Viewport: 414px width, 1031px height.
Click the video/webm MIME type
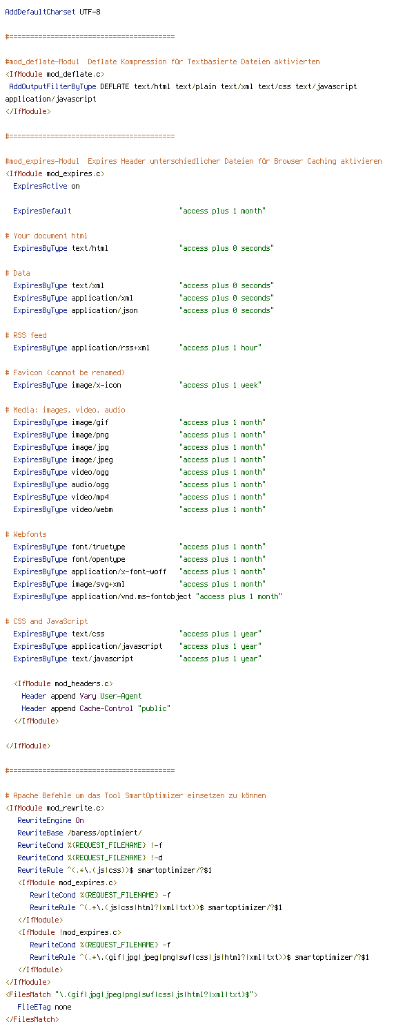[x=92, y=509]
